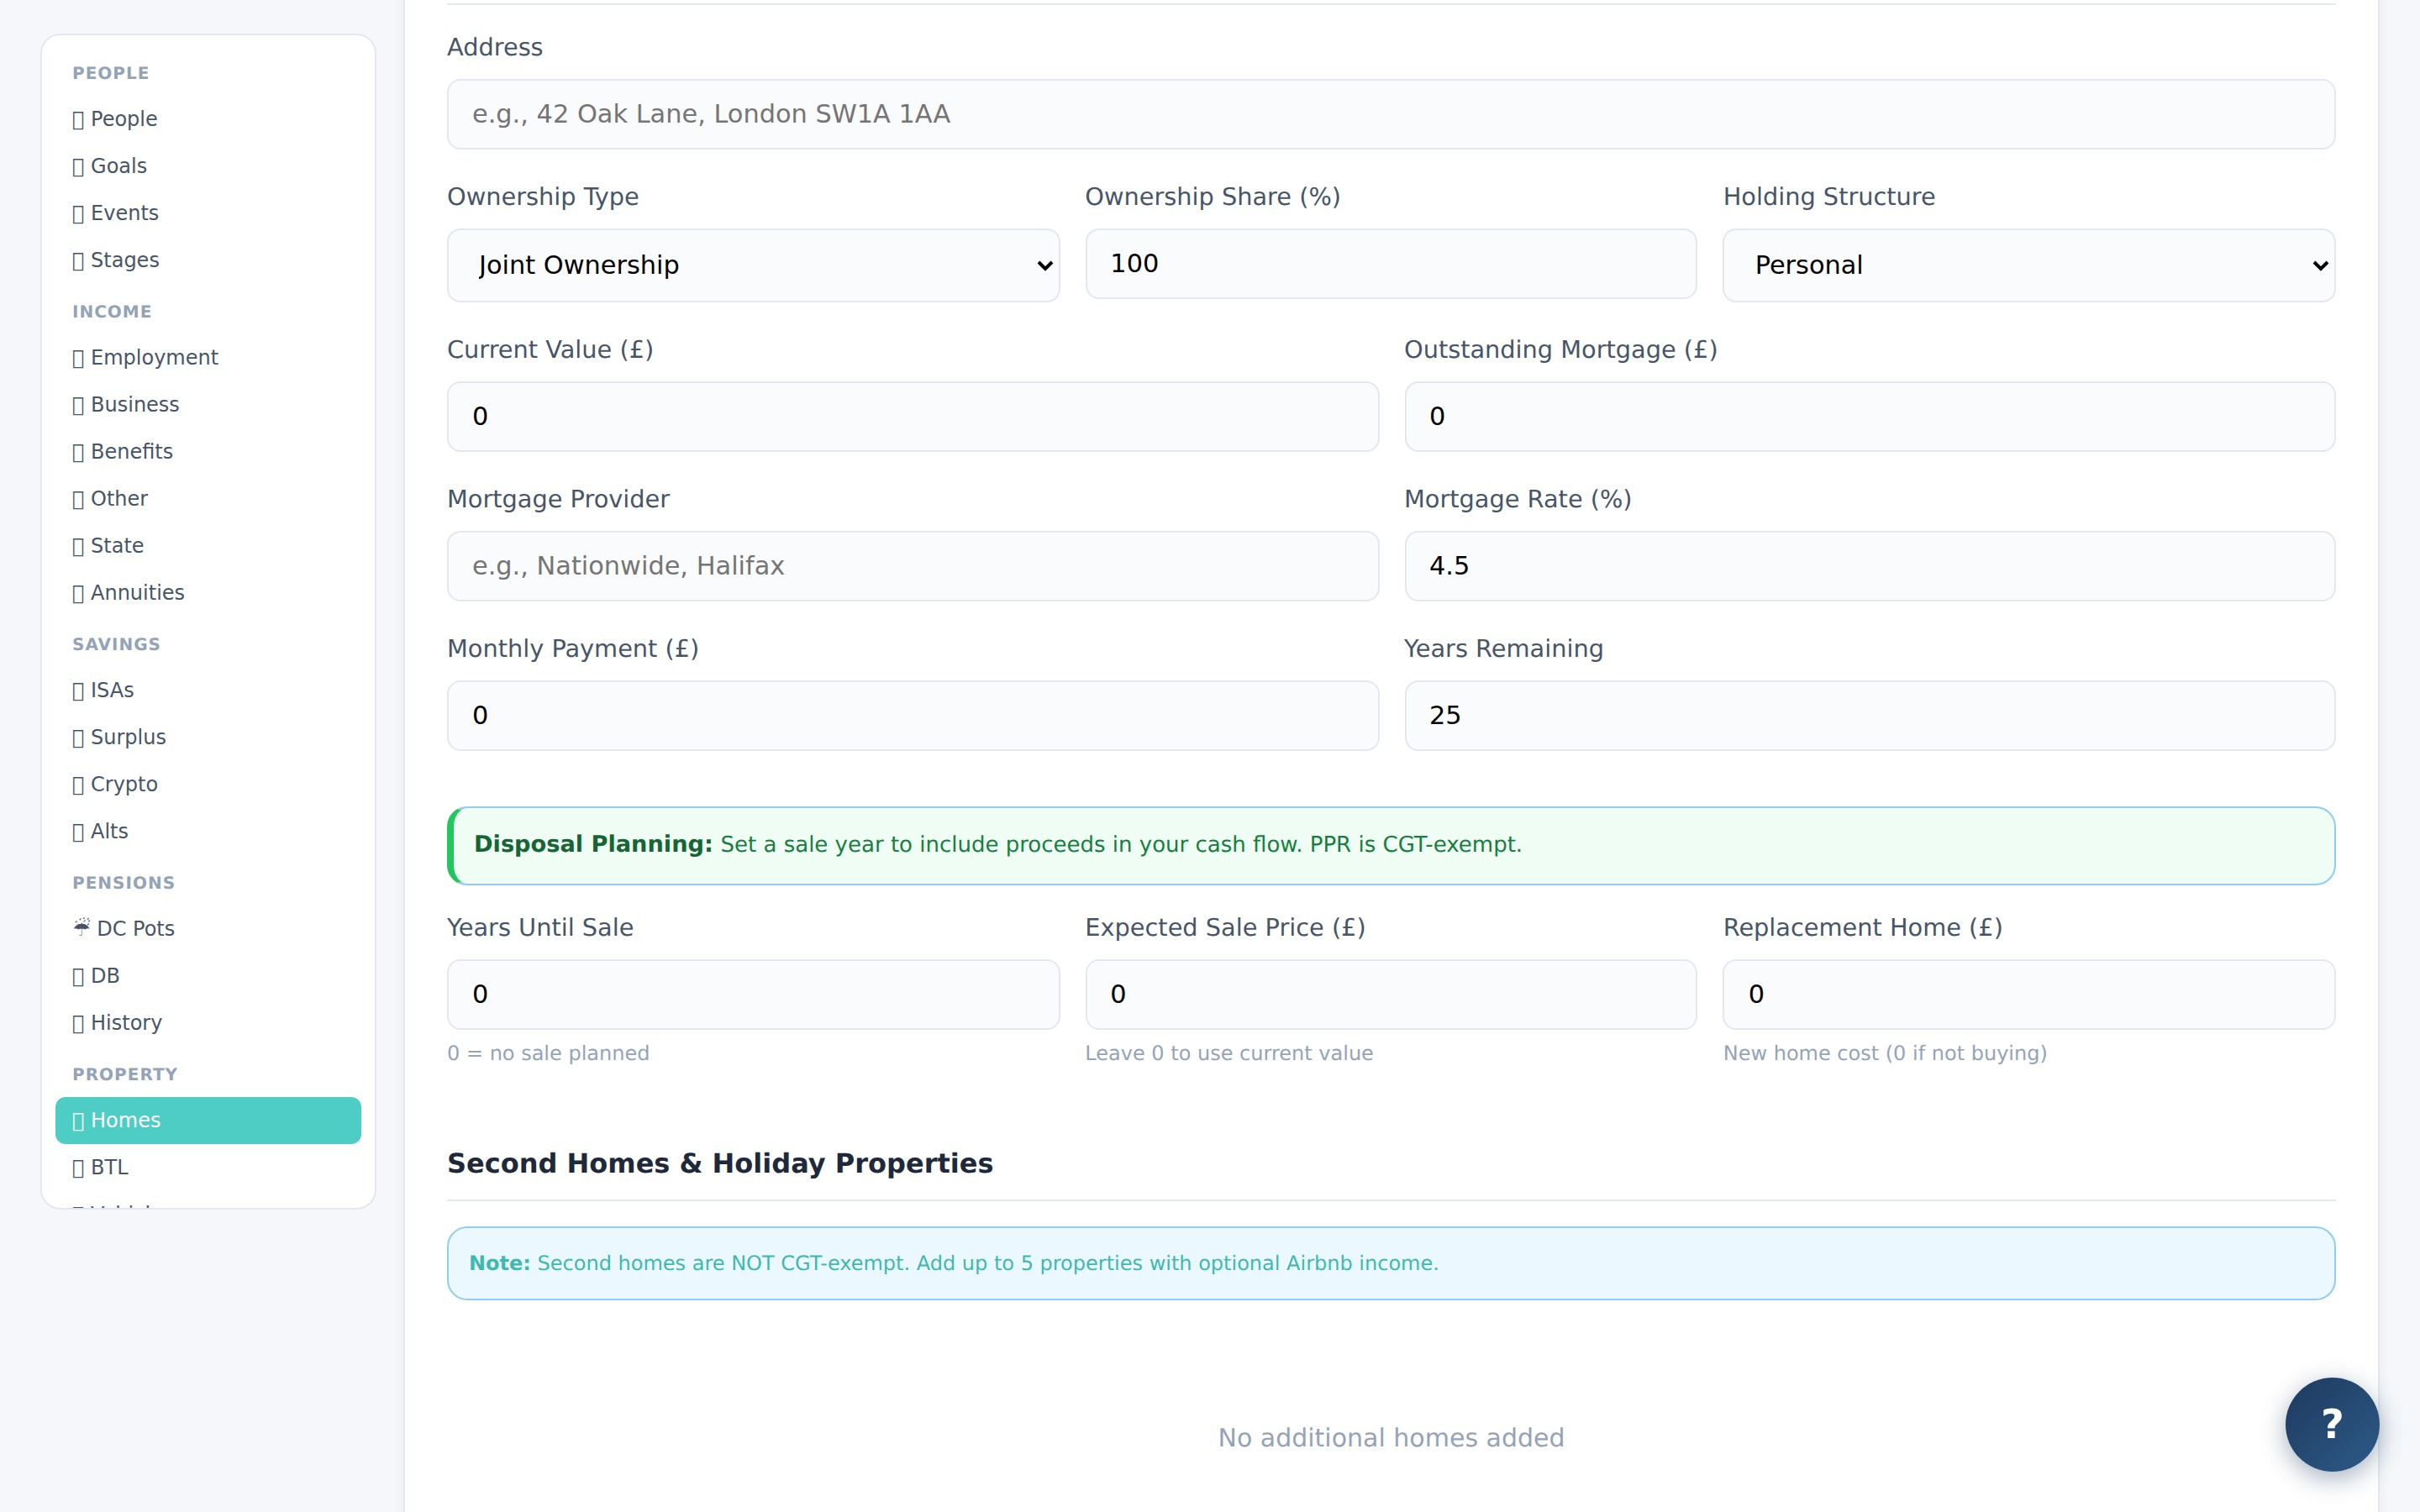Click inside the Mortgage Rate field

coord(1869,565)
